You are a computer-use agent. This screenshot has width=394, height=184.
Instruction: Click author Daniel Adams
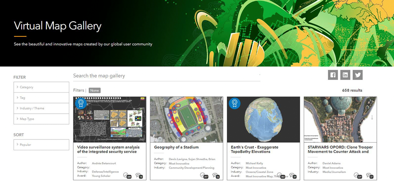(x=332, y=163)
